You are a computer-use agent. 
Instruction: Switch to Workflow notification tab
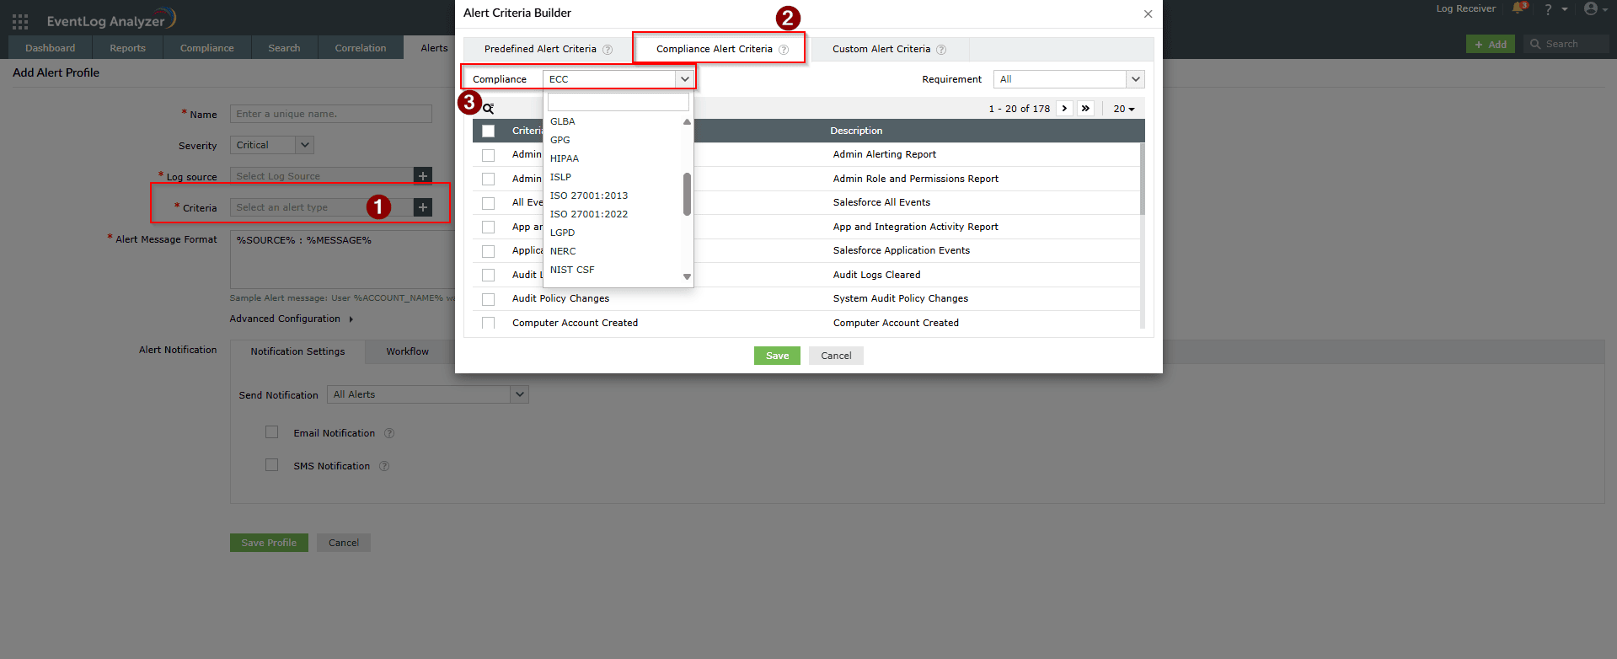coord(408,351)
